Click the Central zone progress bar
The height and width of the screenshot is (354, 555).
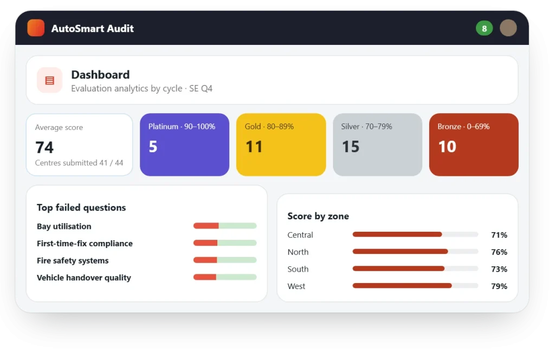coord(415,234)
